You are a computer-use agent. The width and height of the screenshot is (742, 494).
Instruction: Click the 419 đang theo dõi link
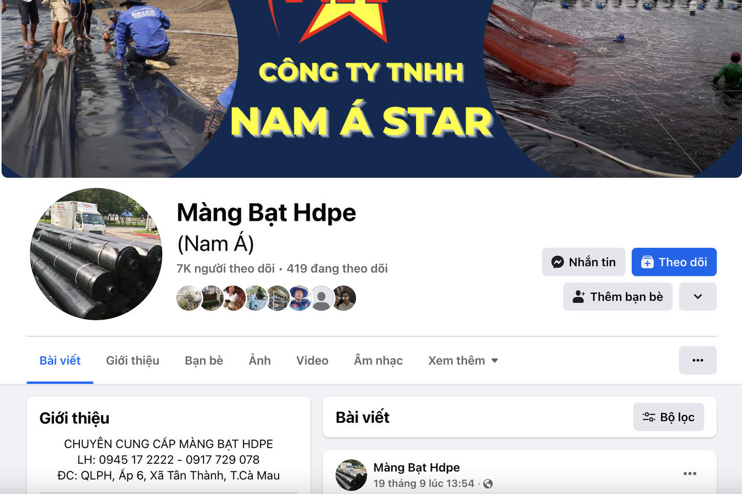click(x=337, y=269)
